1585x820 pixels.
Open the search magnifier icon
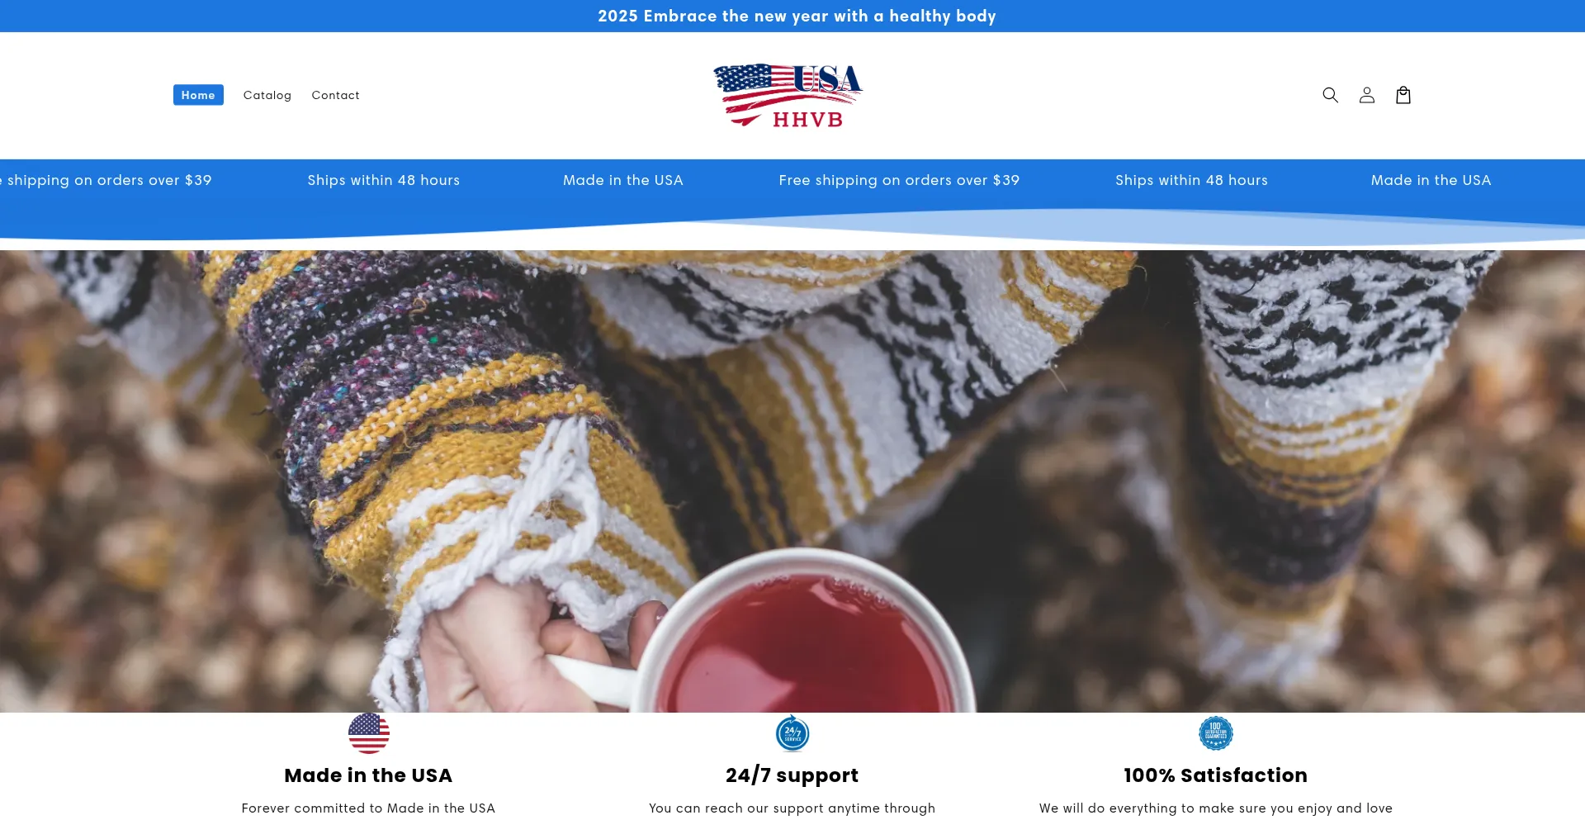1330,95
